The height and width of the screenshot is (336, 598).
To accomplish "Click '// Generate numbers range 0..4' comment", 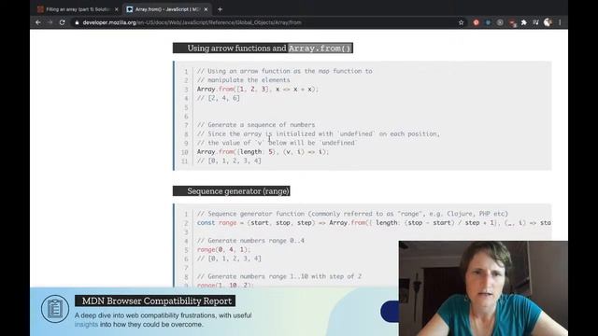I will tap(250, 241).
